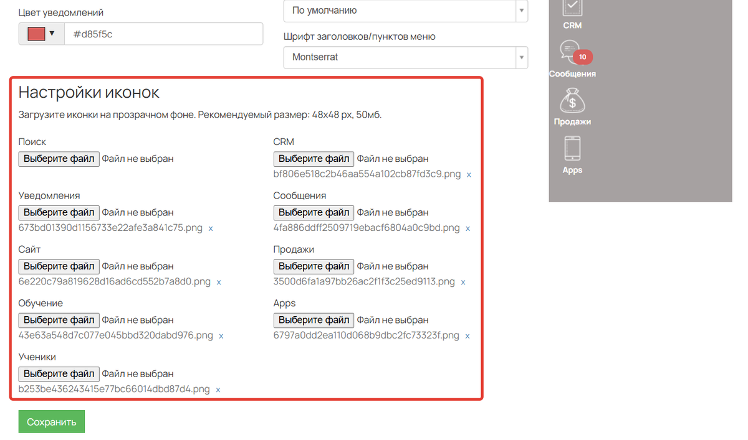This screenshot has width=748, height=440.
Task: Click file name b253be436243415e77bc66014dbd87d4.png
Action: click(114, 390)
